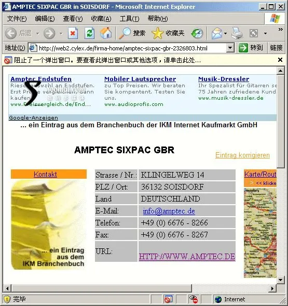Refresh the page with green arrows icon

pyautogui.click(x=89, y=33)
